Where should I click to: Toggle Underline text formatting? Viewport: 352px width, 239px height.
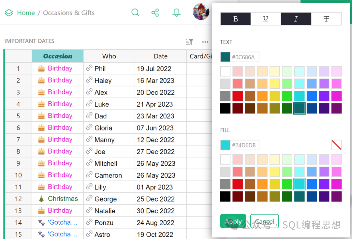266,19
